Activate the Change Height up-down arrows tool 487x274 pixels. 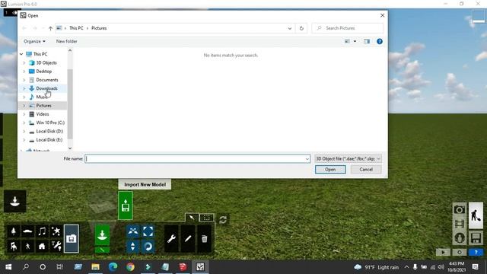pyautogui.click(x=133, y=246)
